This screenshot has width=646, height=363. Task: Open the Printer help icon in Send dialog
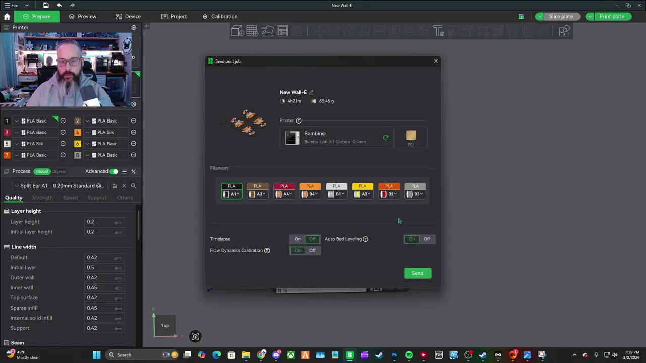tap(299, 120)
